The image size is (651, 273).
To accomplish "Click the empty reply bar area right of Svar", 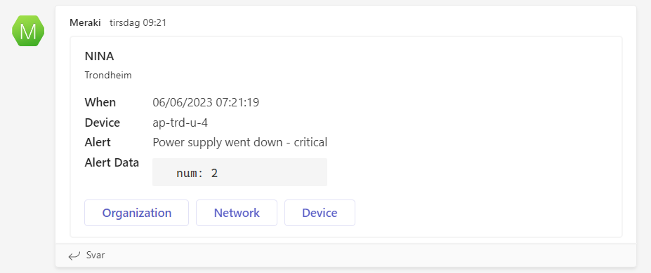I will [369, 255].
